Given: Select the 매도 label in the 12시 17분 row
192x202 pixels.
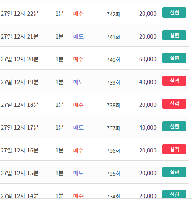Looking at the screenshot, I should tap(78, 128).
